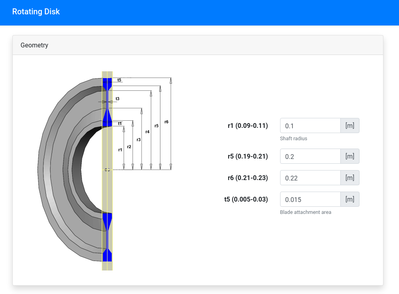Click the [m] unit beside the t5 input

point(350,200)
